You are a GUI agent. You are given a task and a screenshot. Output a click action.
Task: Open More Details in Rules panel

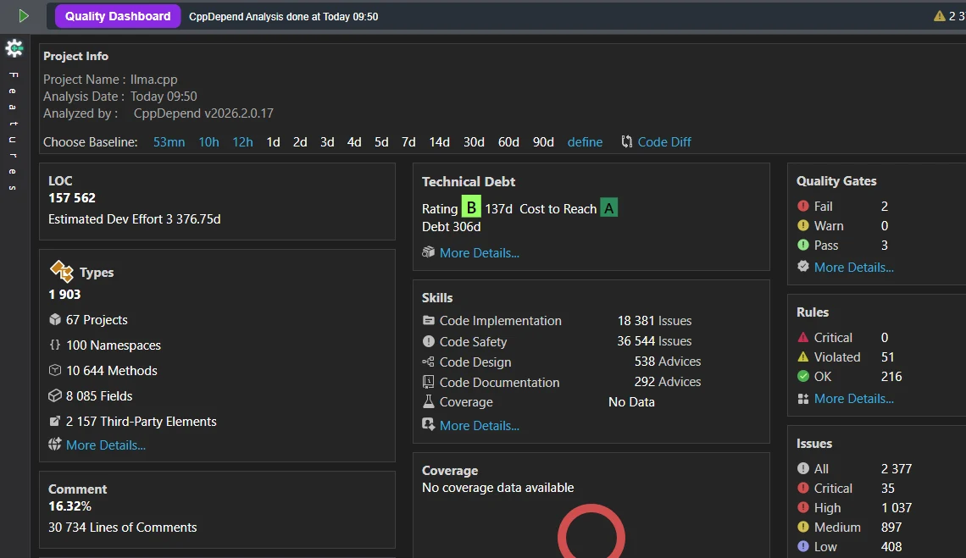(x=854, y=399)
